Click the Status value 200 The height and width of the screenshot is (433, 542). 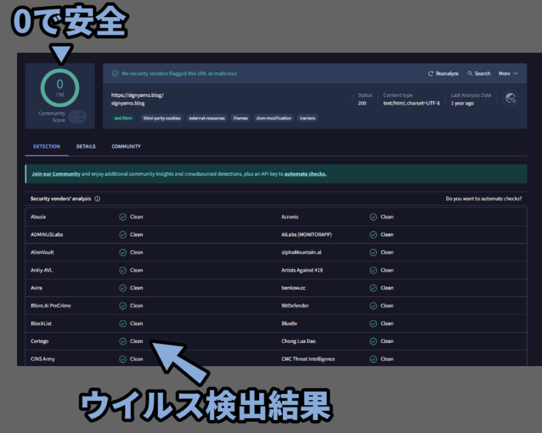[x=362, y=103]
